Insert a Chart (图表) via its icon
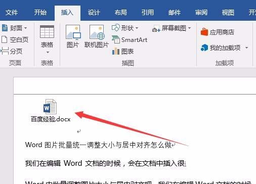This screenshot has height=184, width=256. [x=116, y=51]
